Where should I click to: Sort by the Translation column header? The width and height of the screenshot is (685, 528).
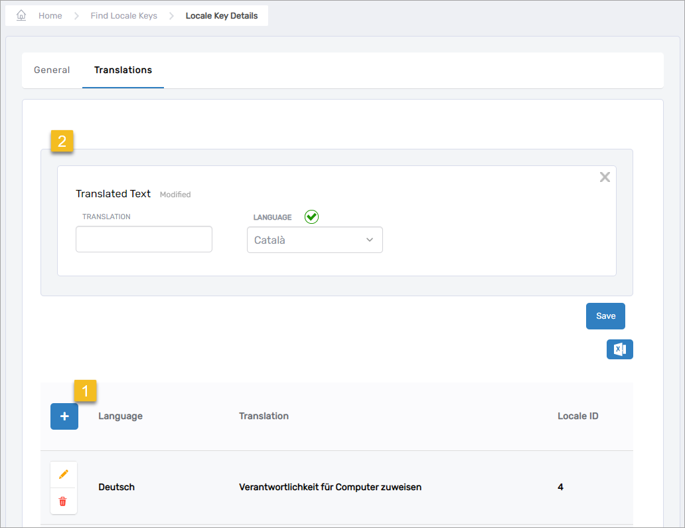pyautogui.click(x=264, y=416)
